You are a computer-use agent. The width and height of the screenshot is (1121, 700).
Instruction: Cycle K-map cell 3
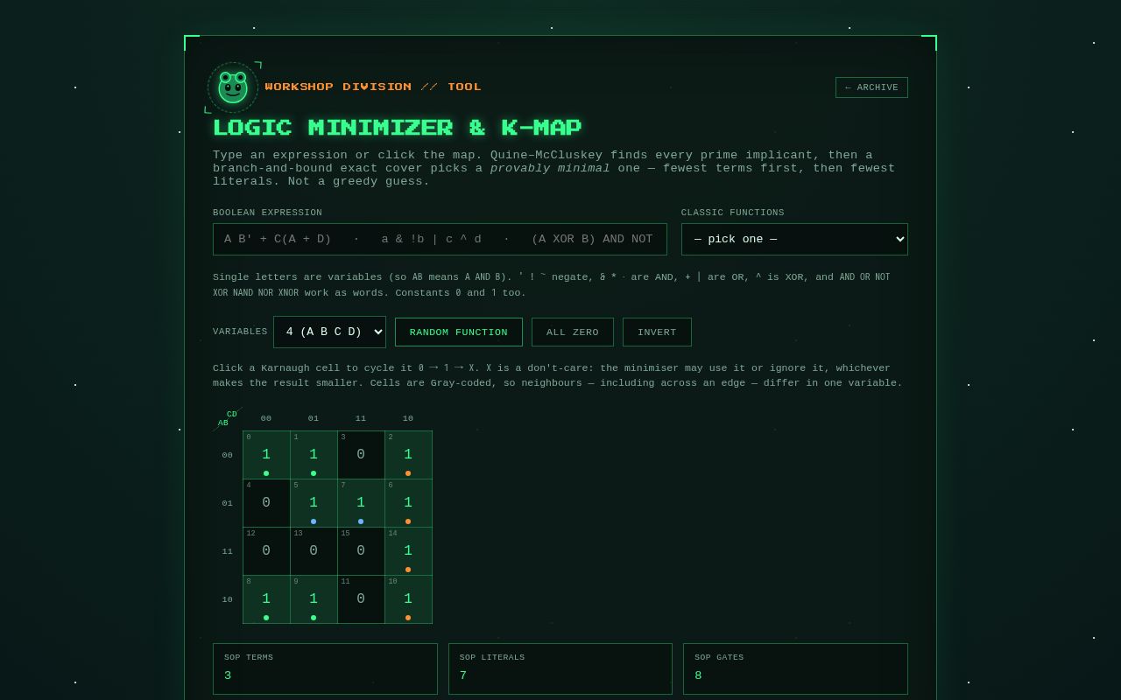[x=361, y=455]
